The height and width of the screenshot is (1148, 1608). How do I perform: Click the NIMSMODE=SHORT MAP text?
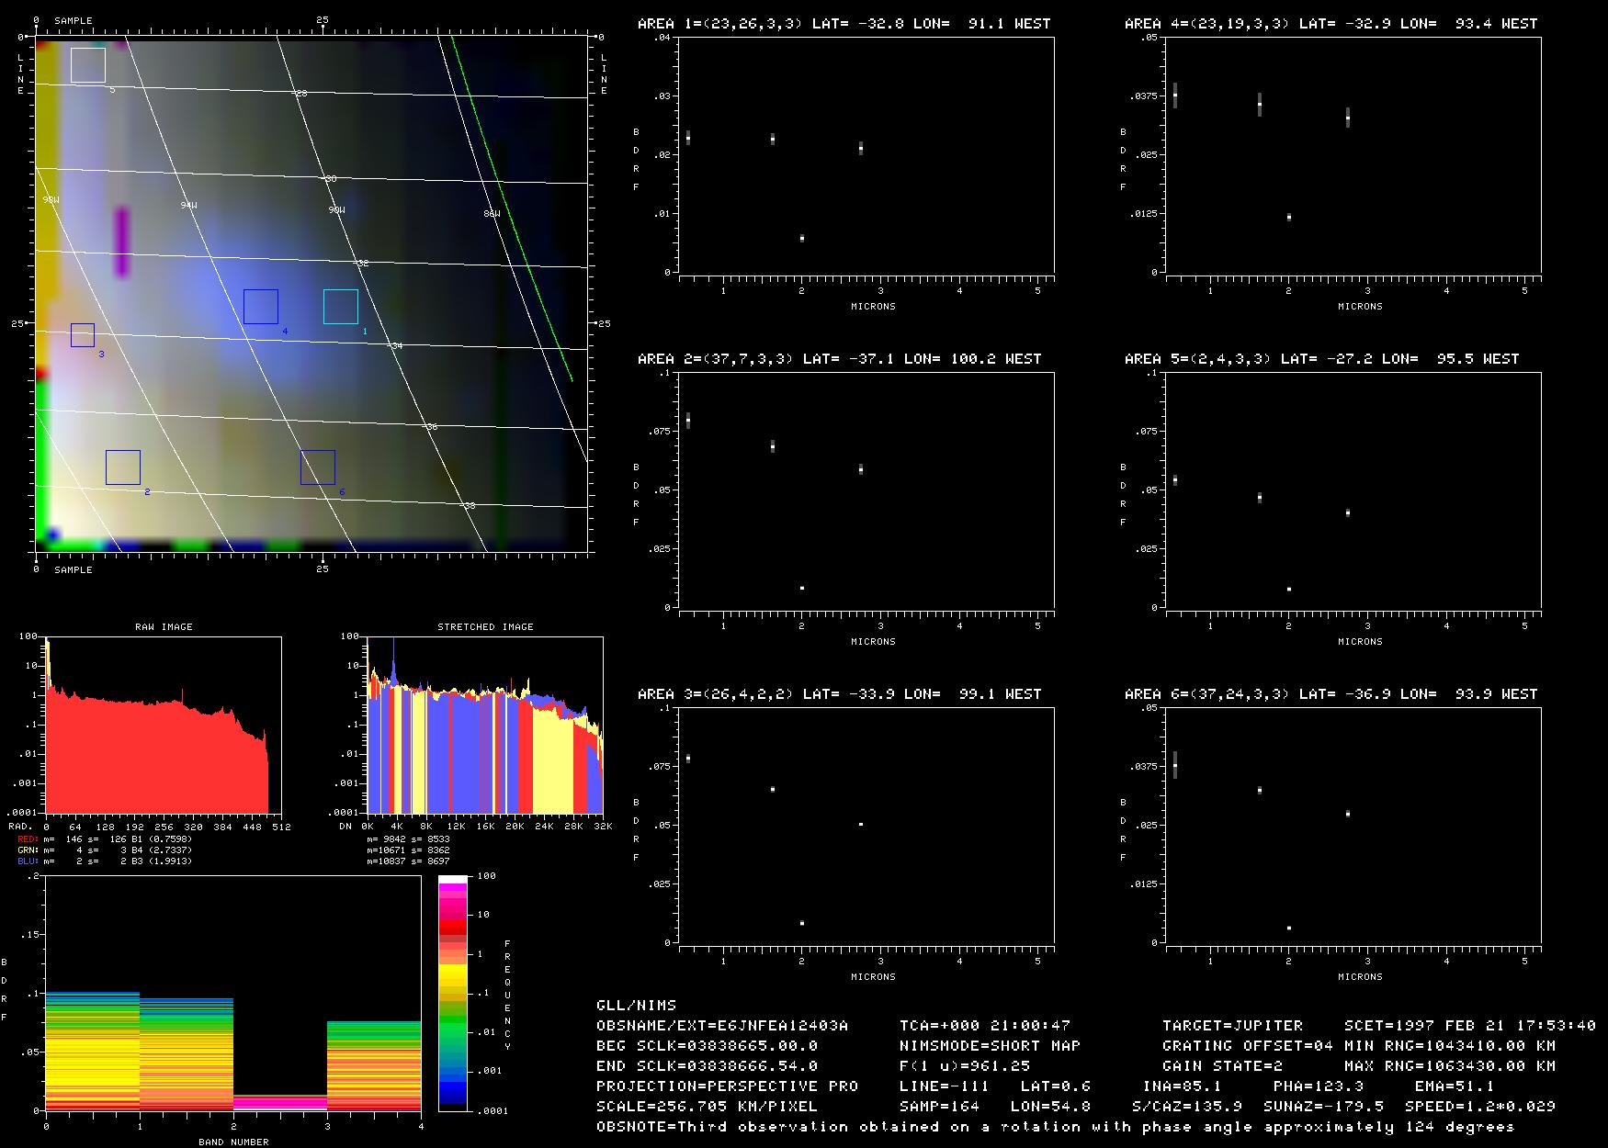(990, 1046)
